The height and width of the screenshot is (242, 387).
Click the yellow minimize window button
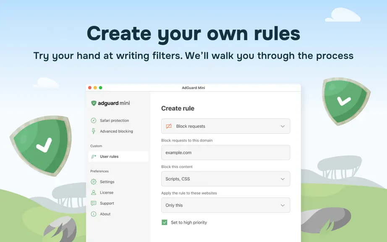click(95, 88)
